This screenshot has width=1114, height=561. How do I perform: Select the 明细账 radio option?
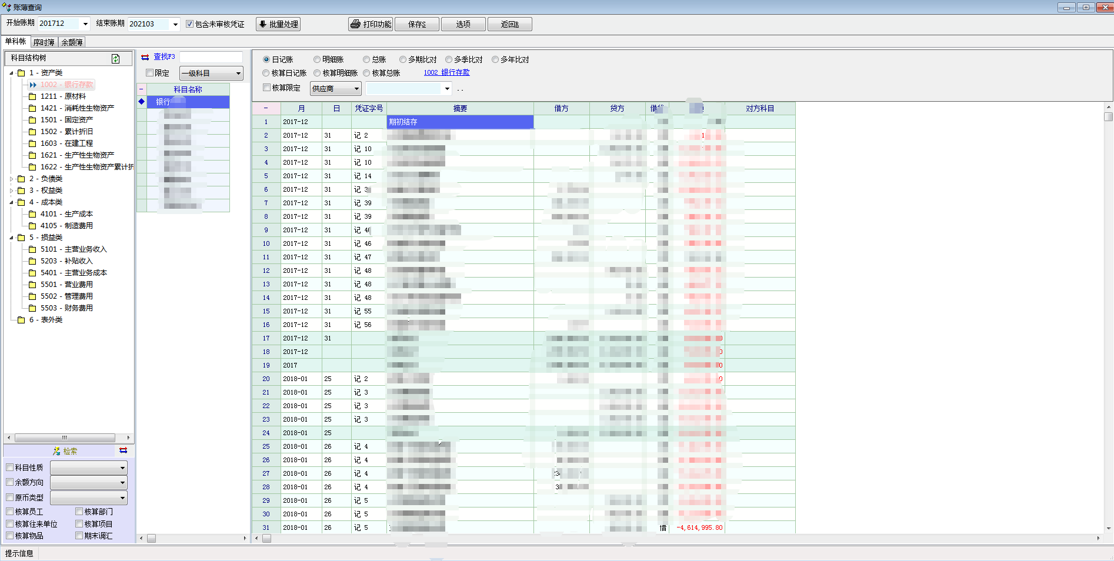pyautogui.click(x=317, y=59)
